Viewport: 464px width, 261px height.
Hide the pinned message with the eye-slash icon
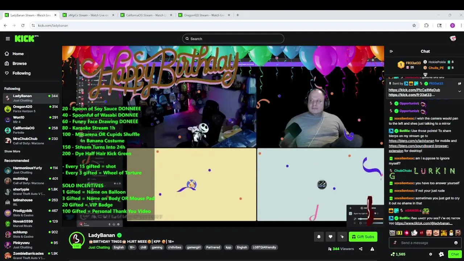[x=459, y=84]
